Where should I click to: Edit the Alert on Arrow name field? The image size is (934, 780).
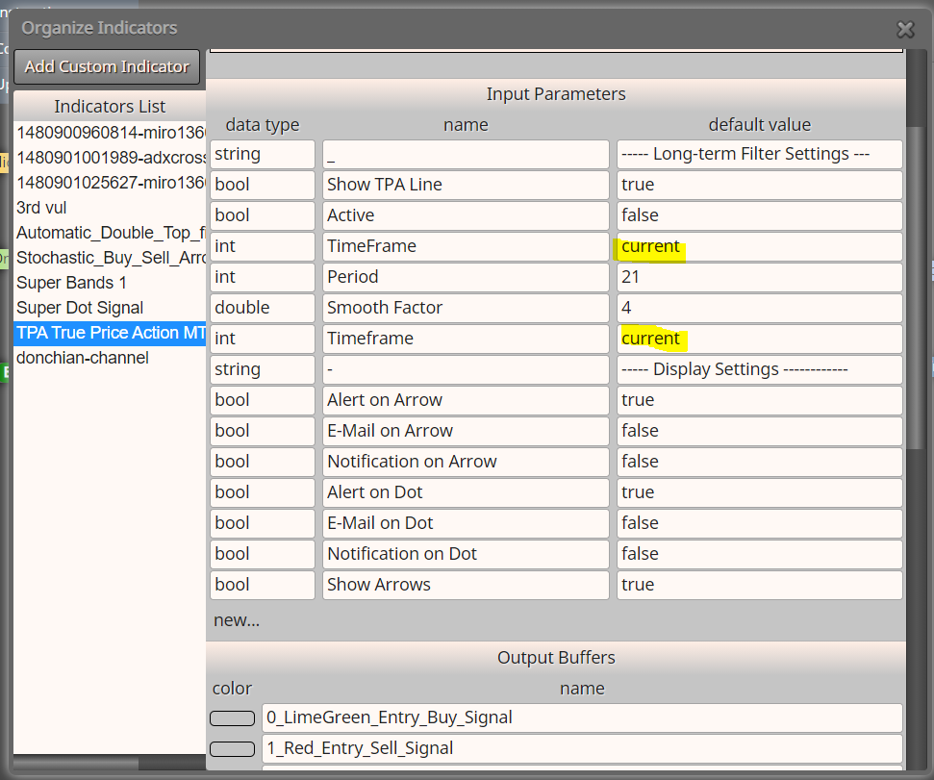(x=466, y=400)
